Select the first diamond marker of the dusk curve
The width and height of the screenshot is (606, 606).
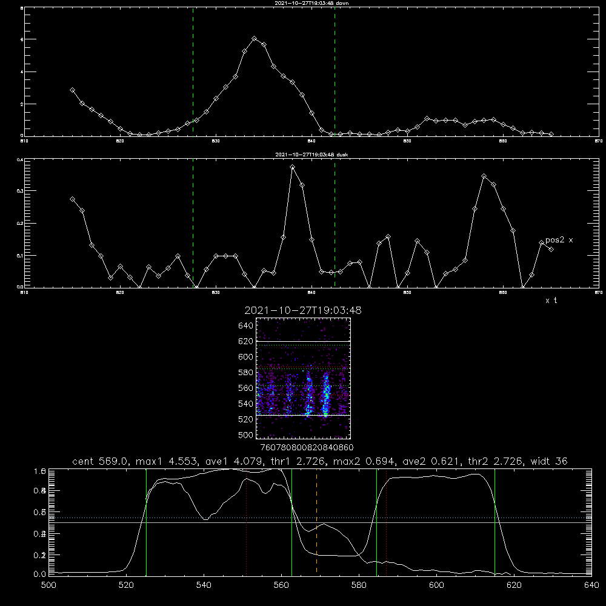[x=72, y=199]
